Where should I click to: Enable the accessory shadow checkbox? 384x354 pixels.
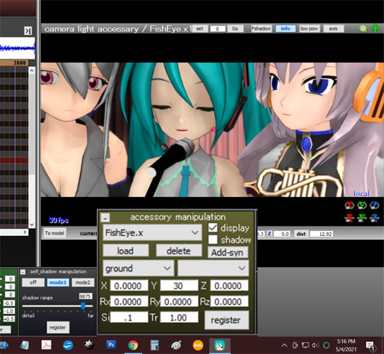click(x=213, y=240)
